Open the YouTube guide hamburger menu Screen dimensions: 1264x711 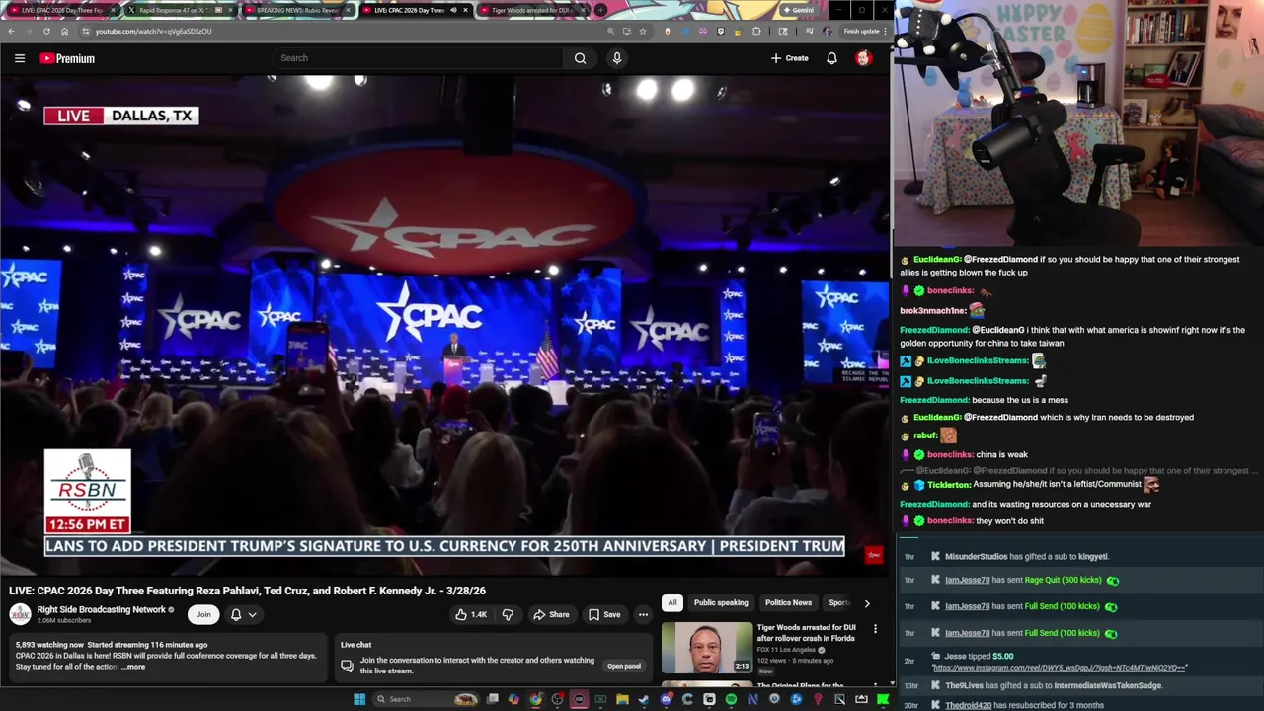pyautogui.click(x=19, y=58)
